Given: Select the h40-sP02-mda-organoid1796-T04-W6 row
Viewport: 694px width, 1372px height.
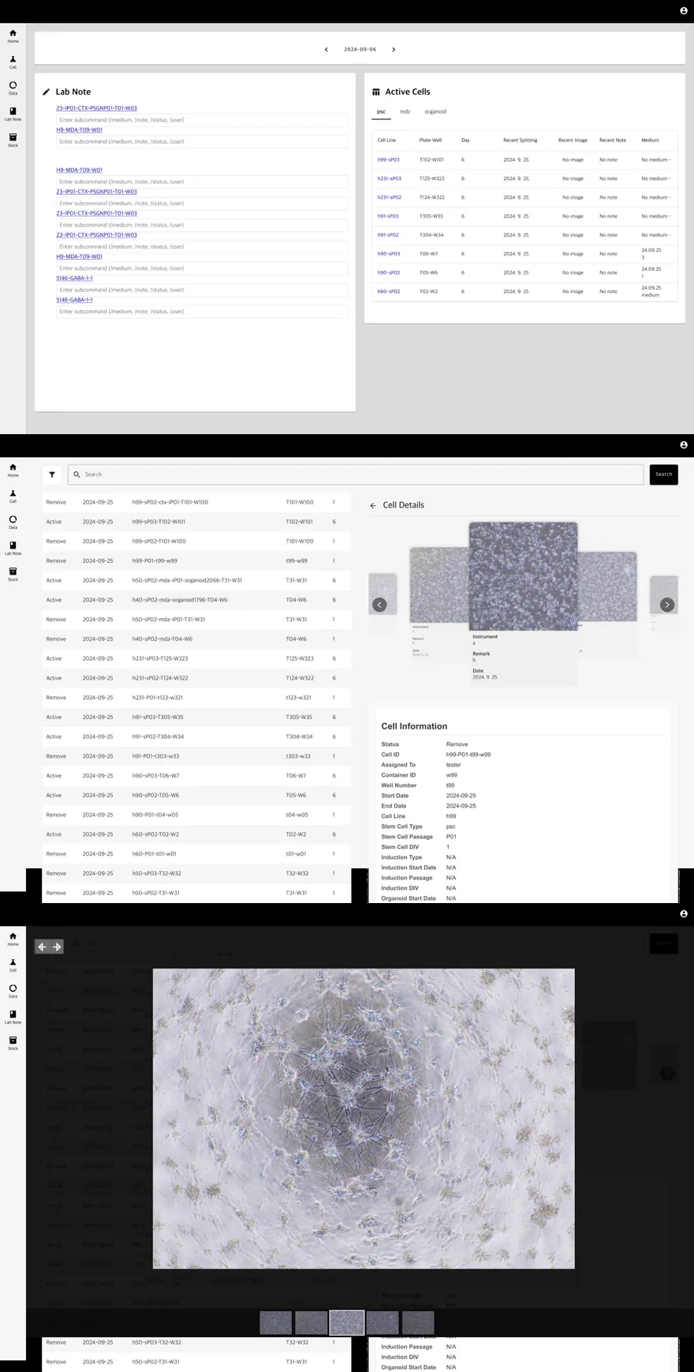Looking at the screenshot, I should [x=196, y=600].
